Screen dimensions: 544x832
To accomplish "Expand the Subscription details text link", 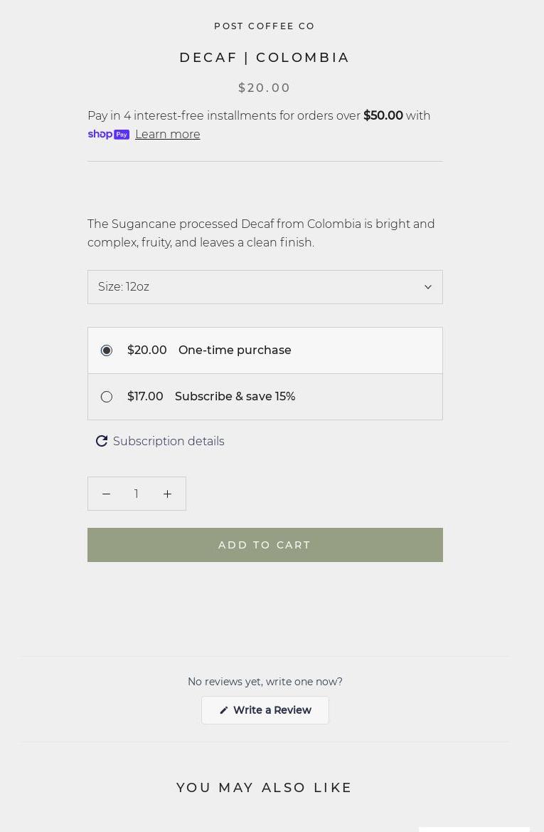I will [169, 442].
